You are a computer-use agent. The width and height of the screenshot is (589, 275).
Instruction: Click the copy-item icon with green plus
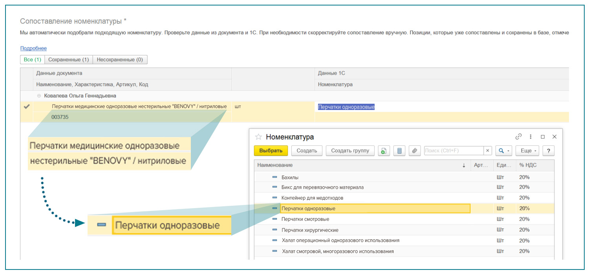tap(384, 151)
